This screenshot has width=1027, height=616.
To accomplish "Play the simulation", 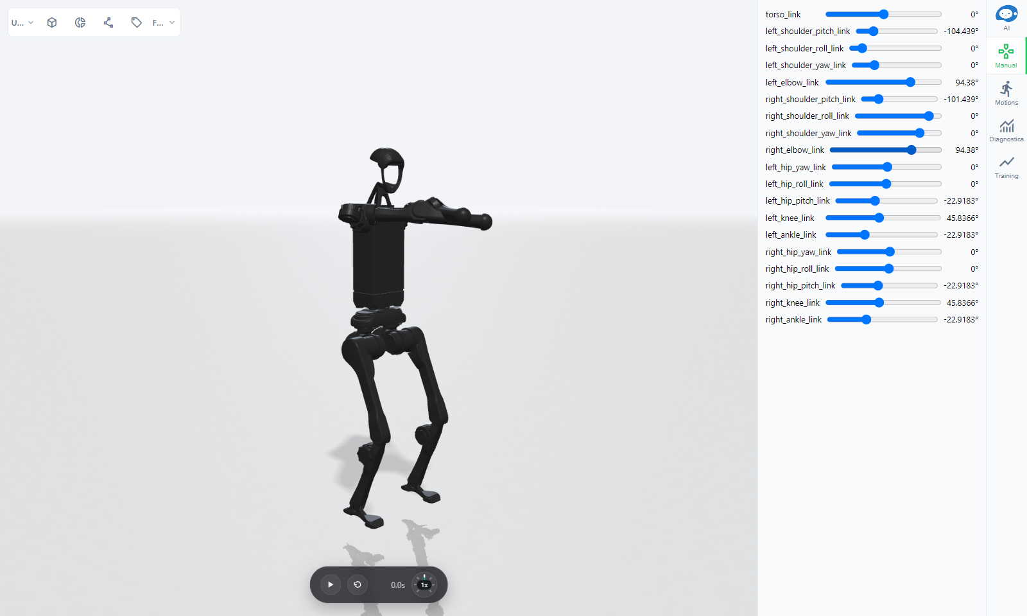I will pos(331,585).
